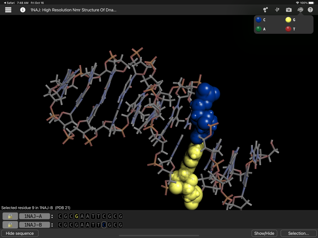Screen dimensions: 318x238
Task: Choose the red T nucleotide color
Action: point(288,29)
